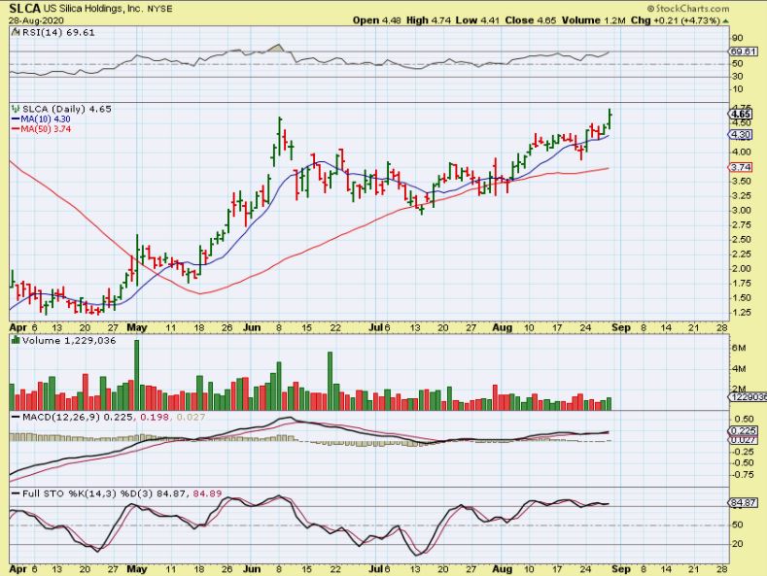This screenshot has width=767, height=576.
Task: Select the RSI(14) 69.61 legend label
Action: [x=56, y=33]
